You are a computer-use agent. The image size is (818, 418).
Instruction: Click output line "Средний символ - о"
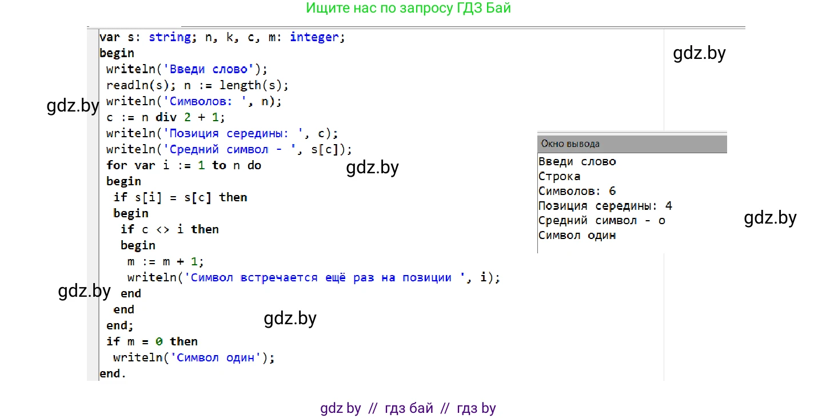[601, 221]
